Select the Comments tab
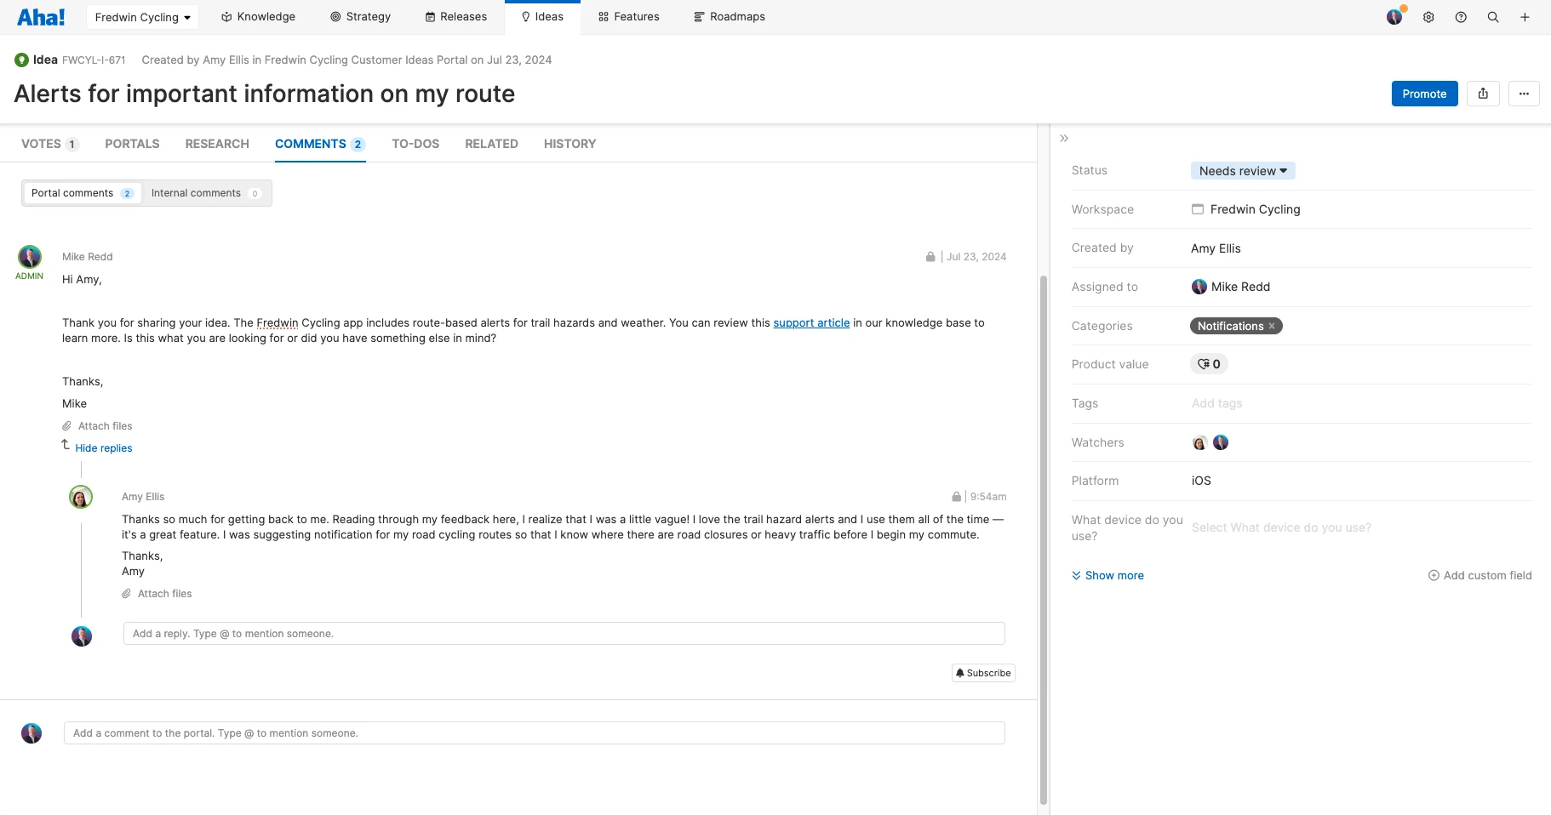The image size is (1551, 815). point(320,144)
